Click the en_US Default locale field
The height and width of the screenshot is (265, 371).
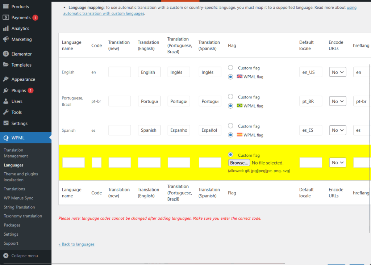(x=310, y=72)
